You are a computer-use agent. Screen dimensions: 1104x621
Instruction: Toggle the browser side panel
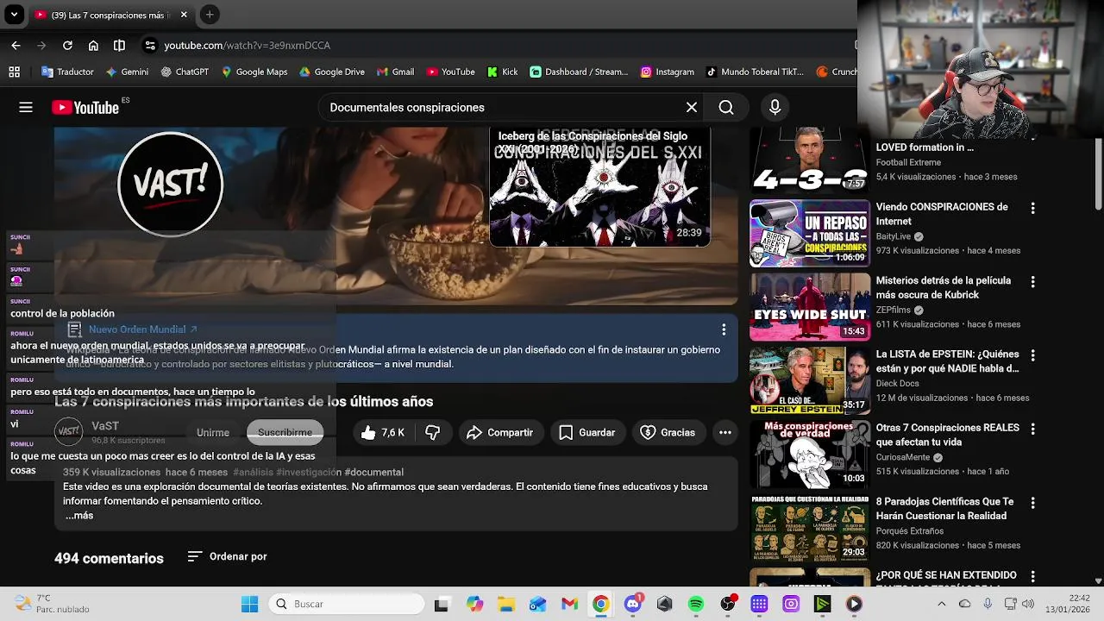(119, 46)
